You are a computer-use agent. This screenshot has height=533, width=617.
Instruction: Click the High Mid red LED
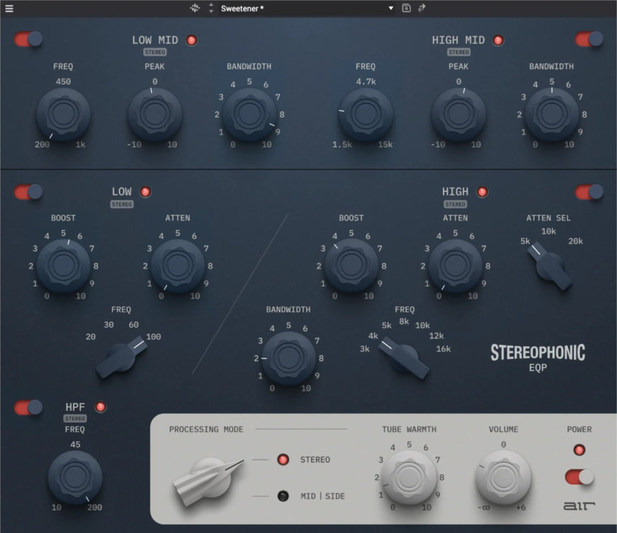498,40
